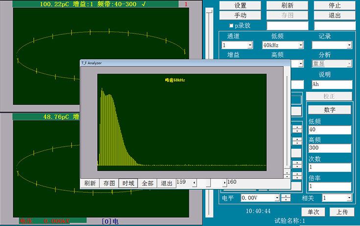
Task: Click the 上传 upload button
Action: pos(342,212)
